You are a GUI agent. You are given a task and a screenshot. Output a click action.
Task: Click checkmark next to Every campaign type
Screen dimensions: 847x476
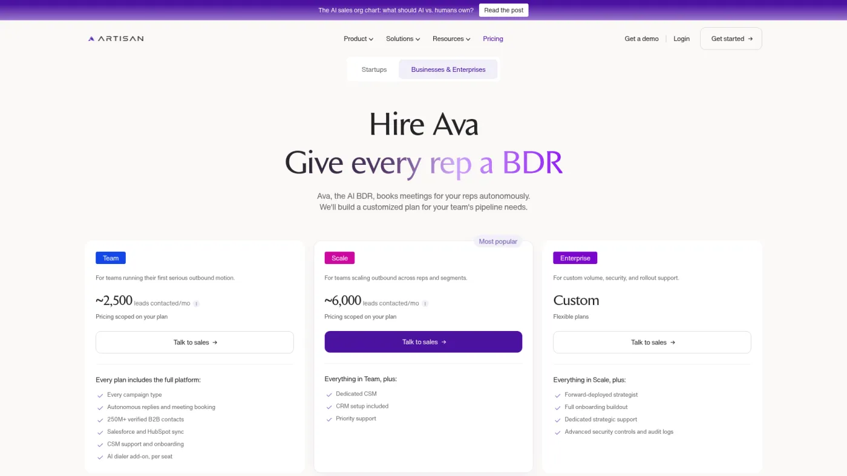pyautogui.click(x=100, y=395)
